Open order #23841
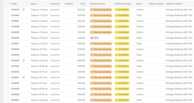The image size is (194, 103). (x=15, y=21)
